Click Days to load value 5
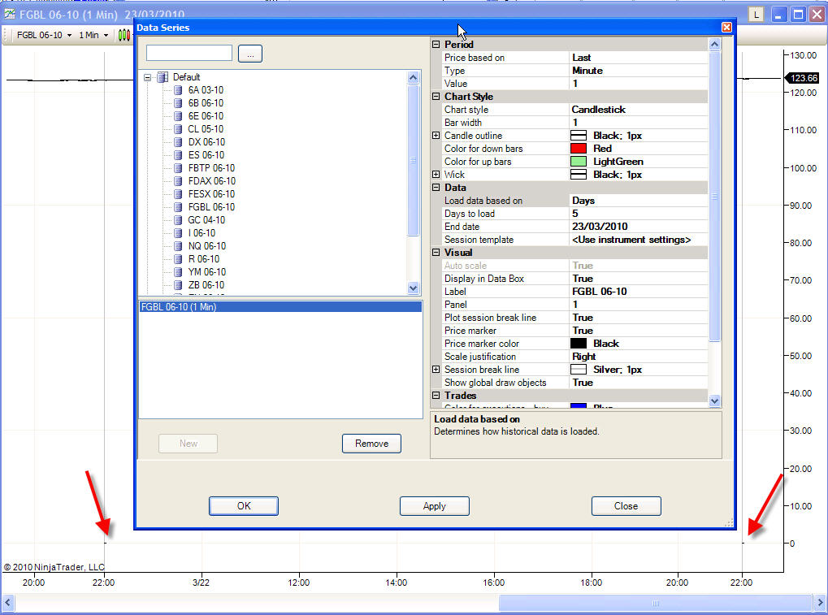This screenshot has width=828, height=615. tap(639, 214)
